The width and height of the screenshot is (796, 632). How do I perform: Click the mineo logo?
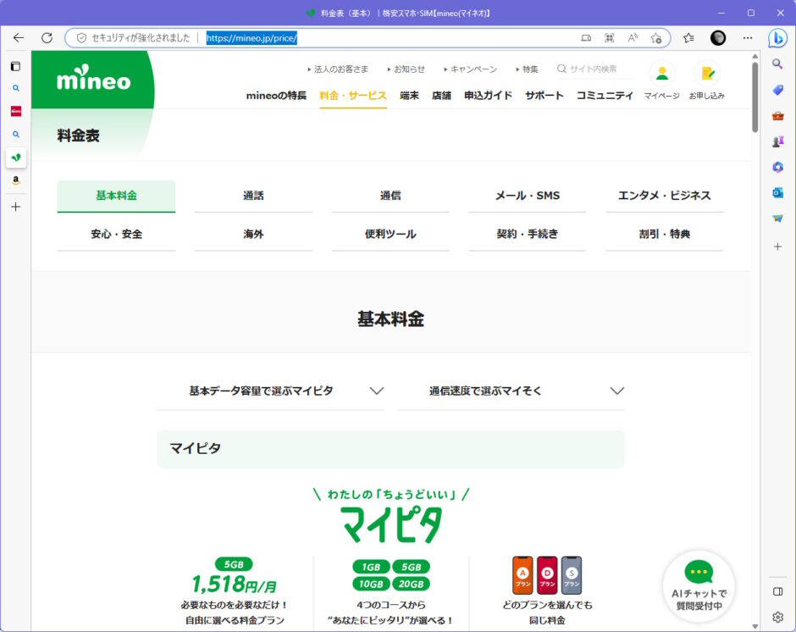tap(93, 80)
